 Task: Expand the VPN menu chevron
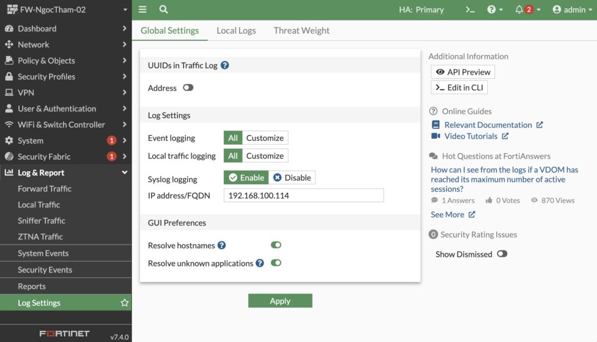(125, 93)
